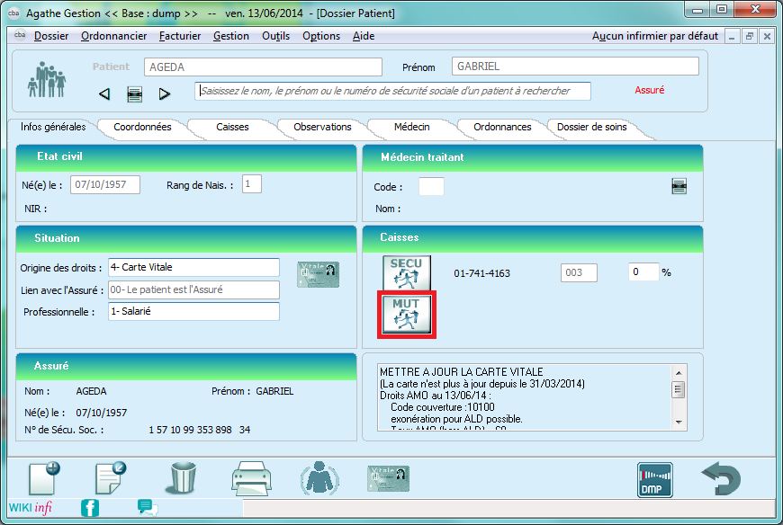Image resolution: width=783 pixels, height=525 pixels.
Task: Edit the patient record icon
Action: click(111, 477)
